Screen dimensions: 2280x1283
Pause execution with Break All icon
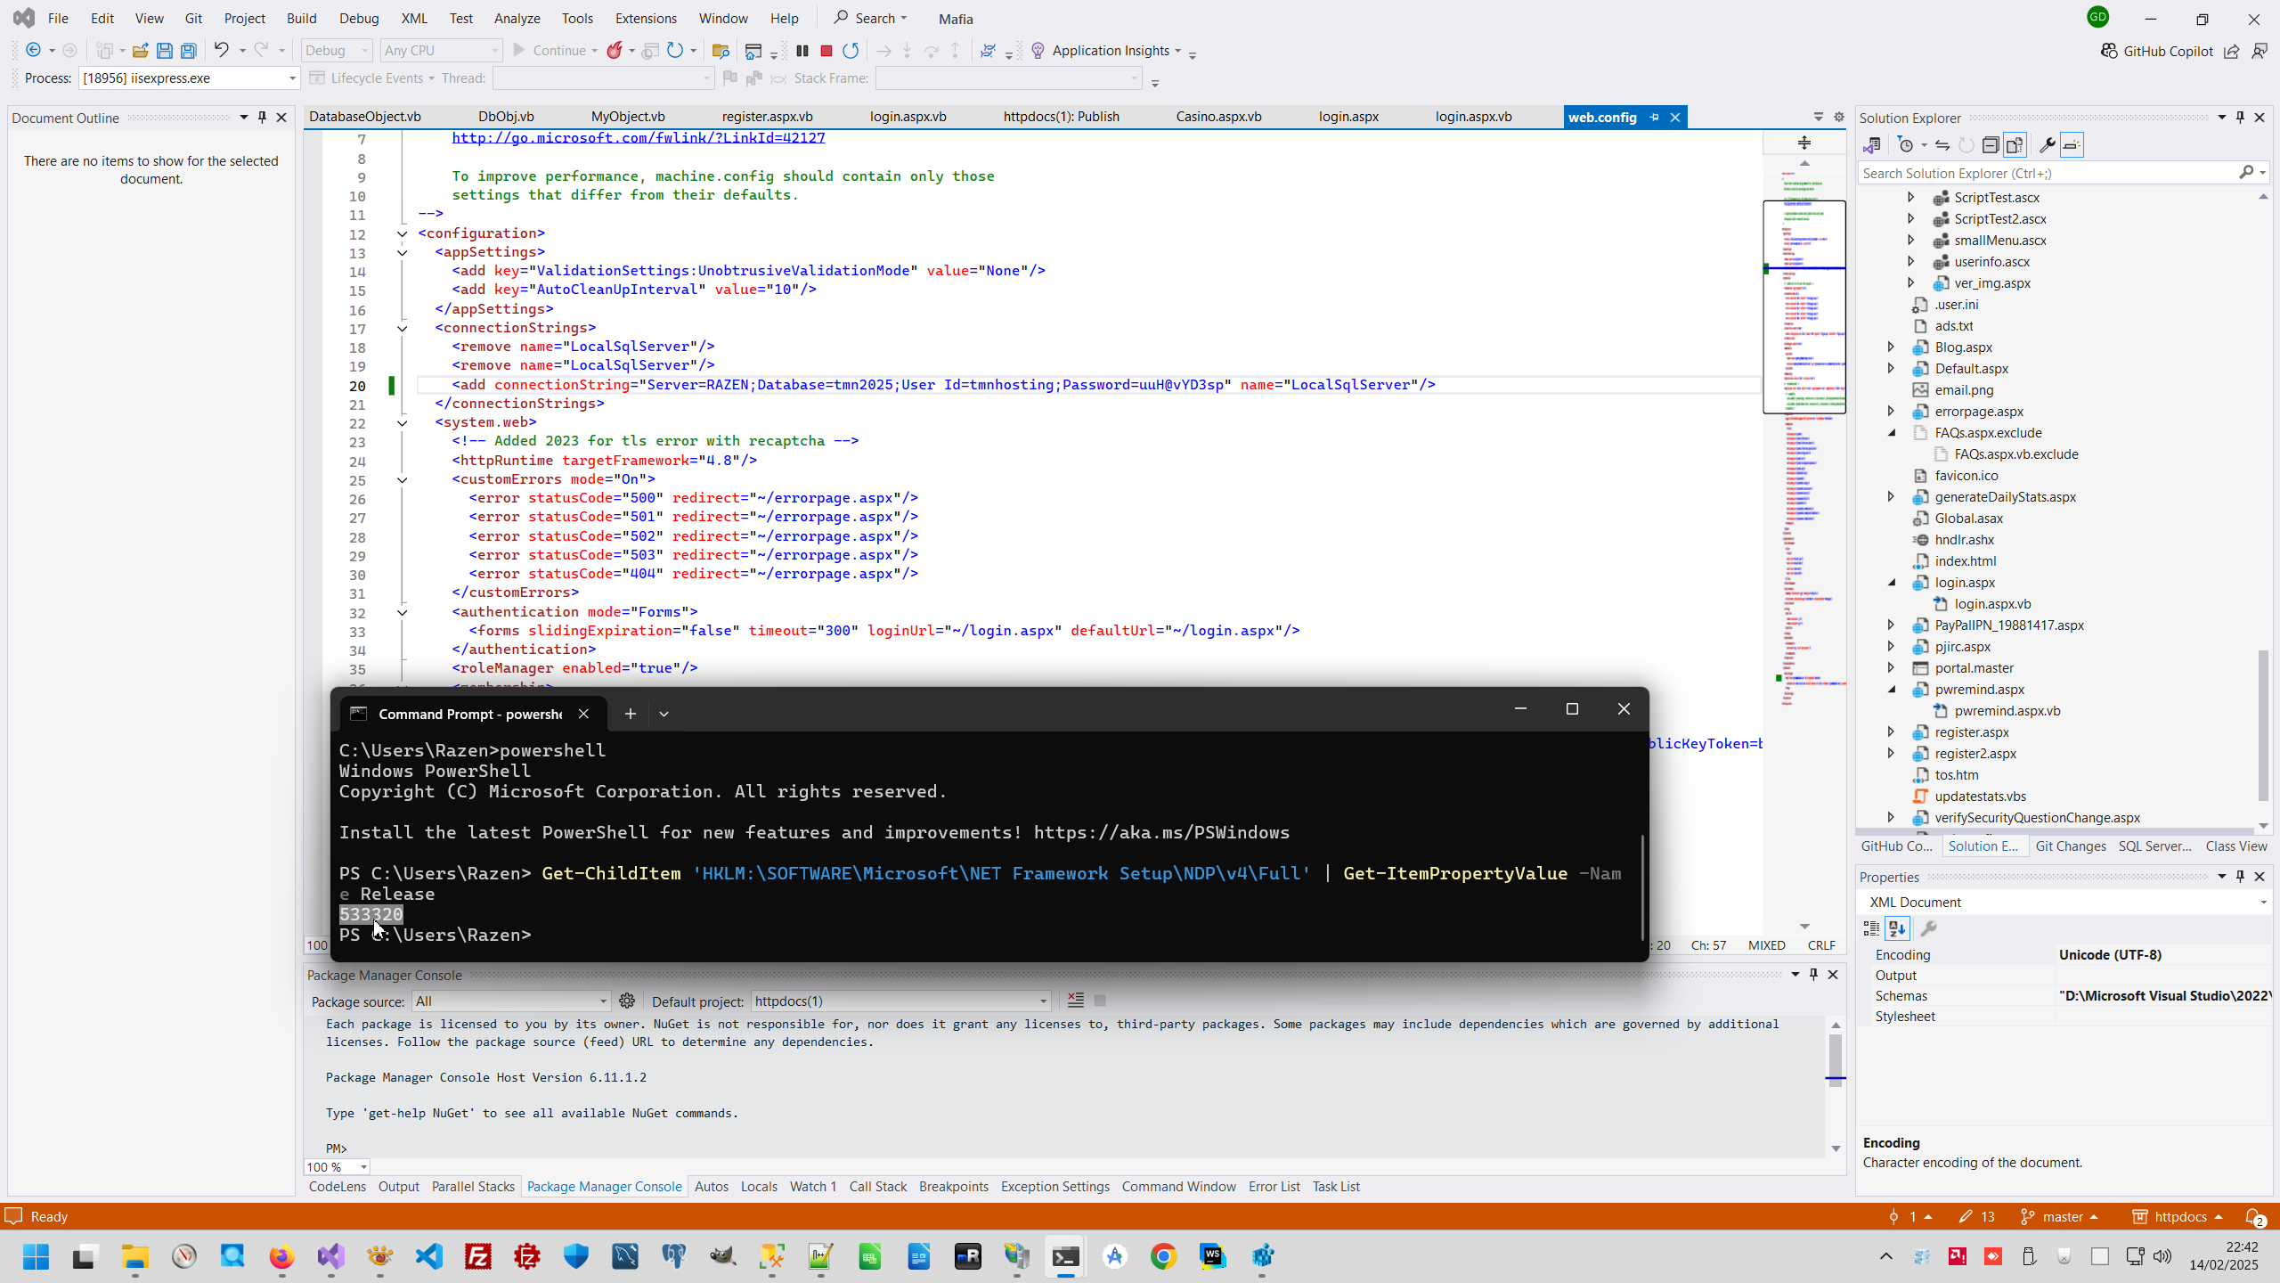coord(802,51)
